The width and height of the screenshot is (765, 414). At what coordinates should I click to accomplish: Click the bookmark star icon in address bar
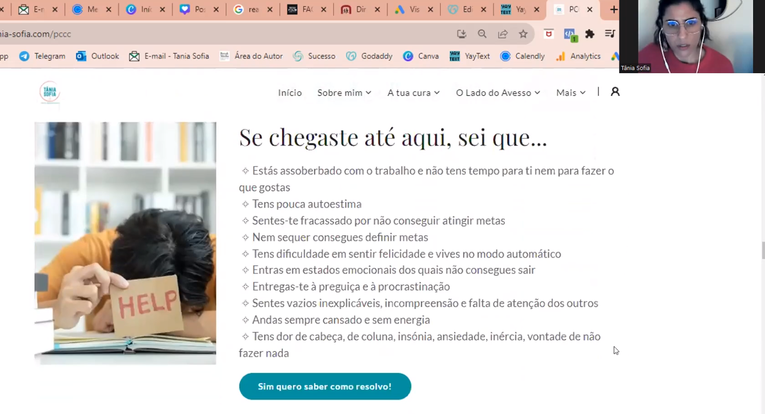pos(523,34)
